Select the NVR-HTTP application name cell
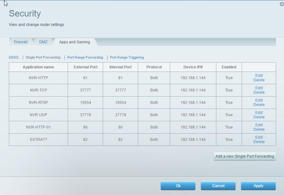The image size is (284, 195). (x=38, y=78)
